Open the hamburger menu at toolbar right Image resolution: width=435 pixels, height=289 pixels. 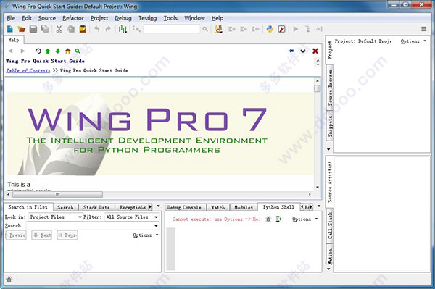pyautogui.click(x=424, y=29)
